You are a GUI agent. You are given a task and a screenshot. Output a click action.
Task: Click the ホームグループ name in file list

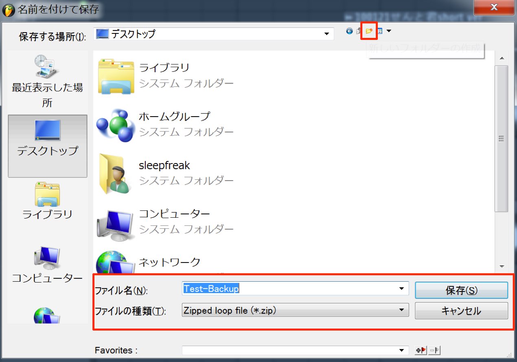point(175,117)
